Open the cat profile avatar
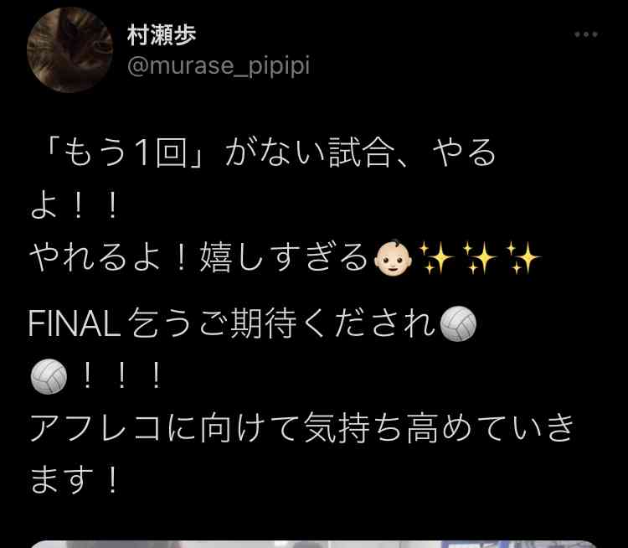Screen dimensions: 628x548 pos(69,49)
